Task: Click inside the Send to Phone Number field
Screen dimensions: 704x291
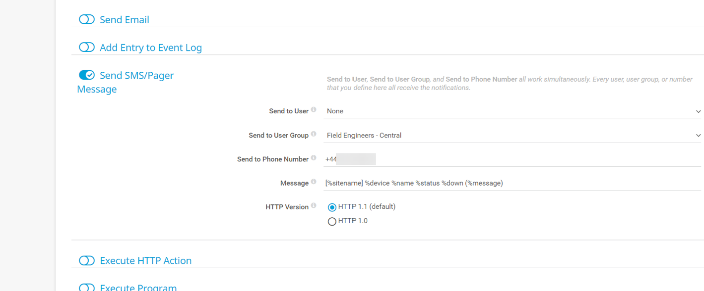Action: tap(447, 159)
